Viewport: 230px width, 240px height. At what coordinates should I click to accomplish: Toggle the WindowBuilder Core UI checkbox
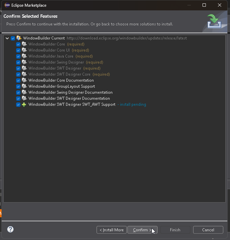point(18,50)
